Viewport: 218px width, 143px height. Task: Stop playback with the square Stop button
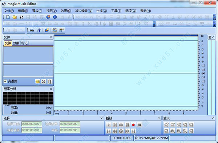point(140,125)
